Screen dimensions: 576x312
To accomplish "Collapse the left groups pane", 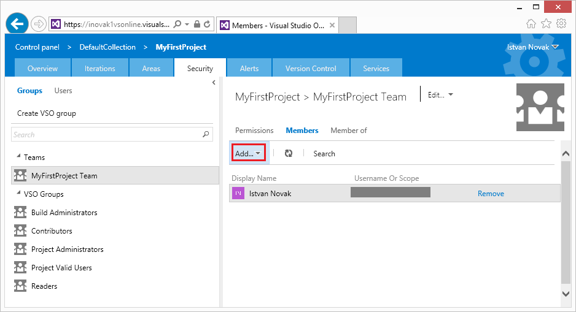I will (x=214, y=83).
